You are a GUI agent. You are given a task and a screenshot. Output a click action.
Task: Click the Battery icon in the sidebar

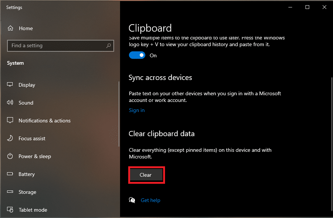pyautogui.click(x=10, y=174)
